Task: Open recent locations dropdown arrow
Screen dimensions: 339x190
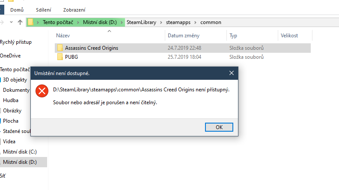Action: pos(11,22)
